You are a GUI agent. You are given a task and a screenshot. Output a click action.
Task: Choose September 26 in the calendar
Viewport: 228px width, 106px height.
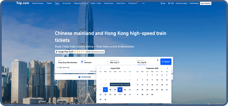pos(167,90)
